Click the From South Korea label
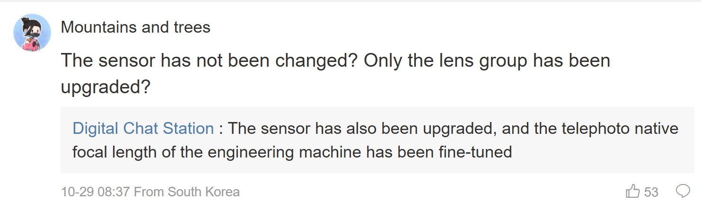701x210 pixels. [187, 192]
